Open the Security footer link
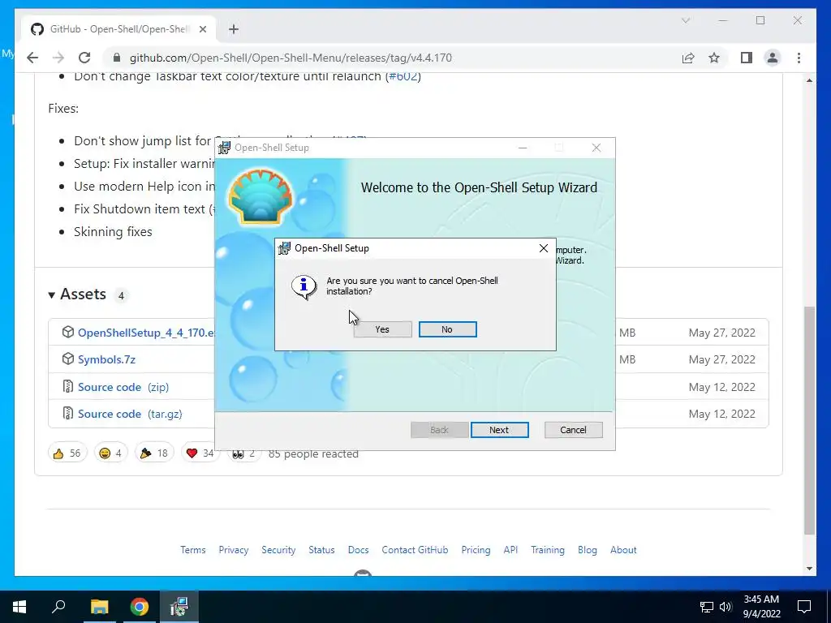 (x=278, y=550)
